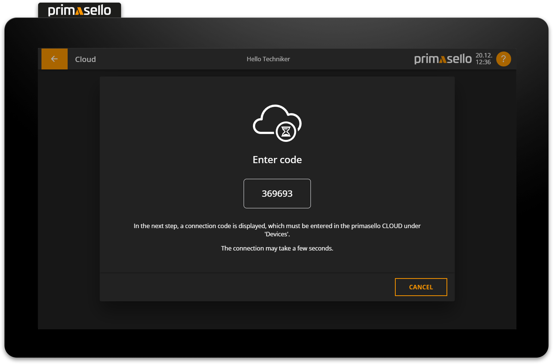
Task: Click the primasello logo in the header
Action: 443,59
